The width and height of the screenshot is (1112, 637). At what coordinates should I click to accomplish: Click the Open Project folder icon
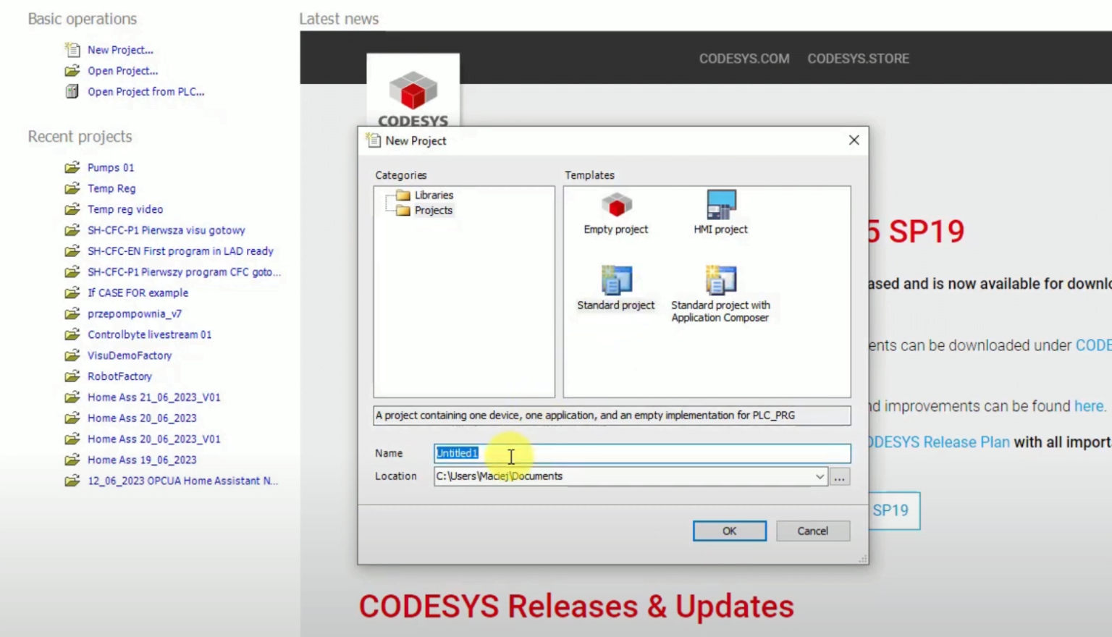72,71
